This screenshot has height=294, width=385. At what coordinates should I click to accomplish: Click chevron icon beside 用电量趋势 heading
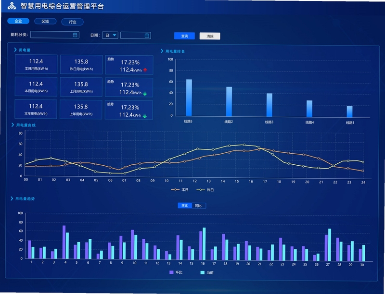tap(12, 198)
